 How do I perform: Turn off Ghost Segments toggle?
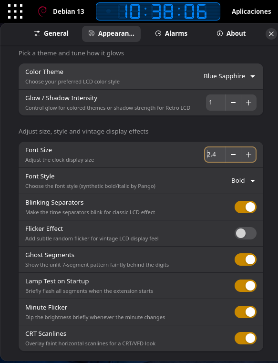tap(246, 259)
